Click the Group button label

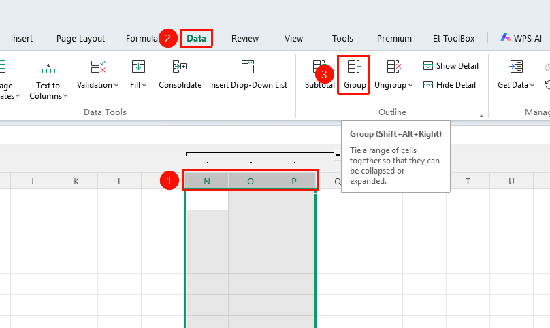(355, 85)
